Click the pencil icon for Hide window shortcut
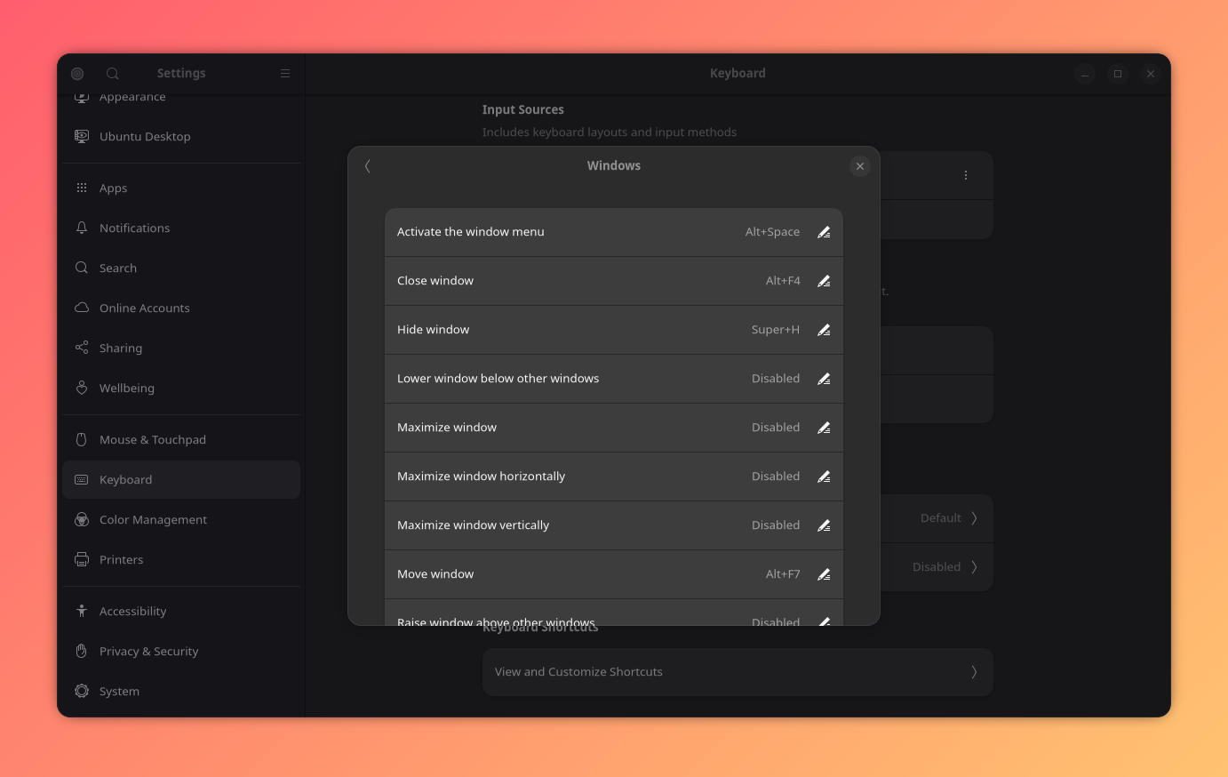 [823, 329]
